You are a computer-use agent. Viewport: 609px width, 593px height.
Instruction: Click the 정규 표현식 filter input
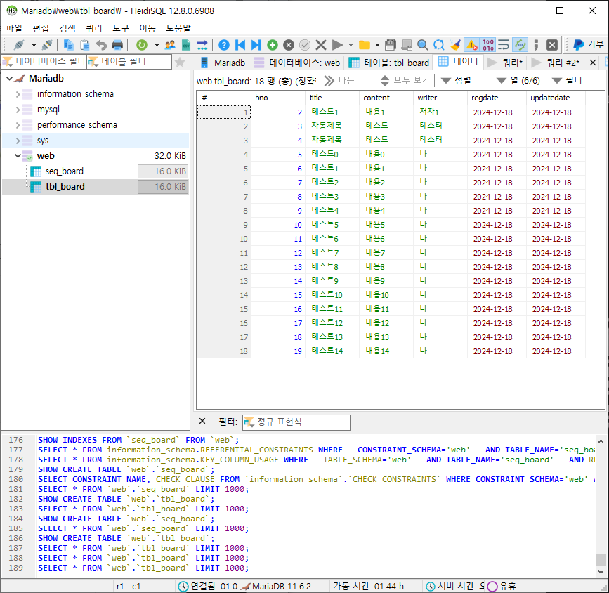click(x=296, y=422)
